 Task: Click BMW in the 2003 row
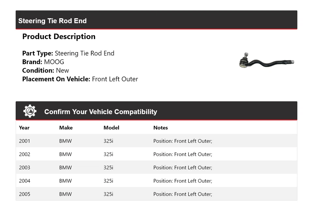point(65,168)
